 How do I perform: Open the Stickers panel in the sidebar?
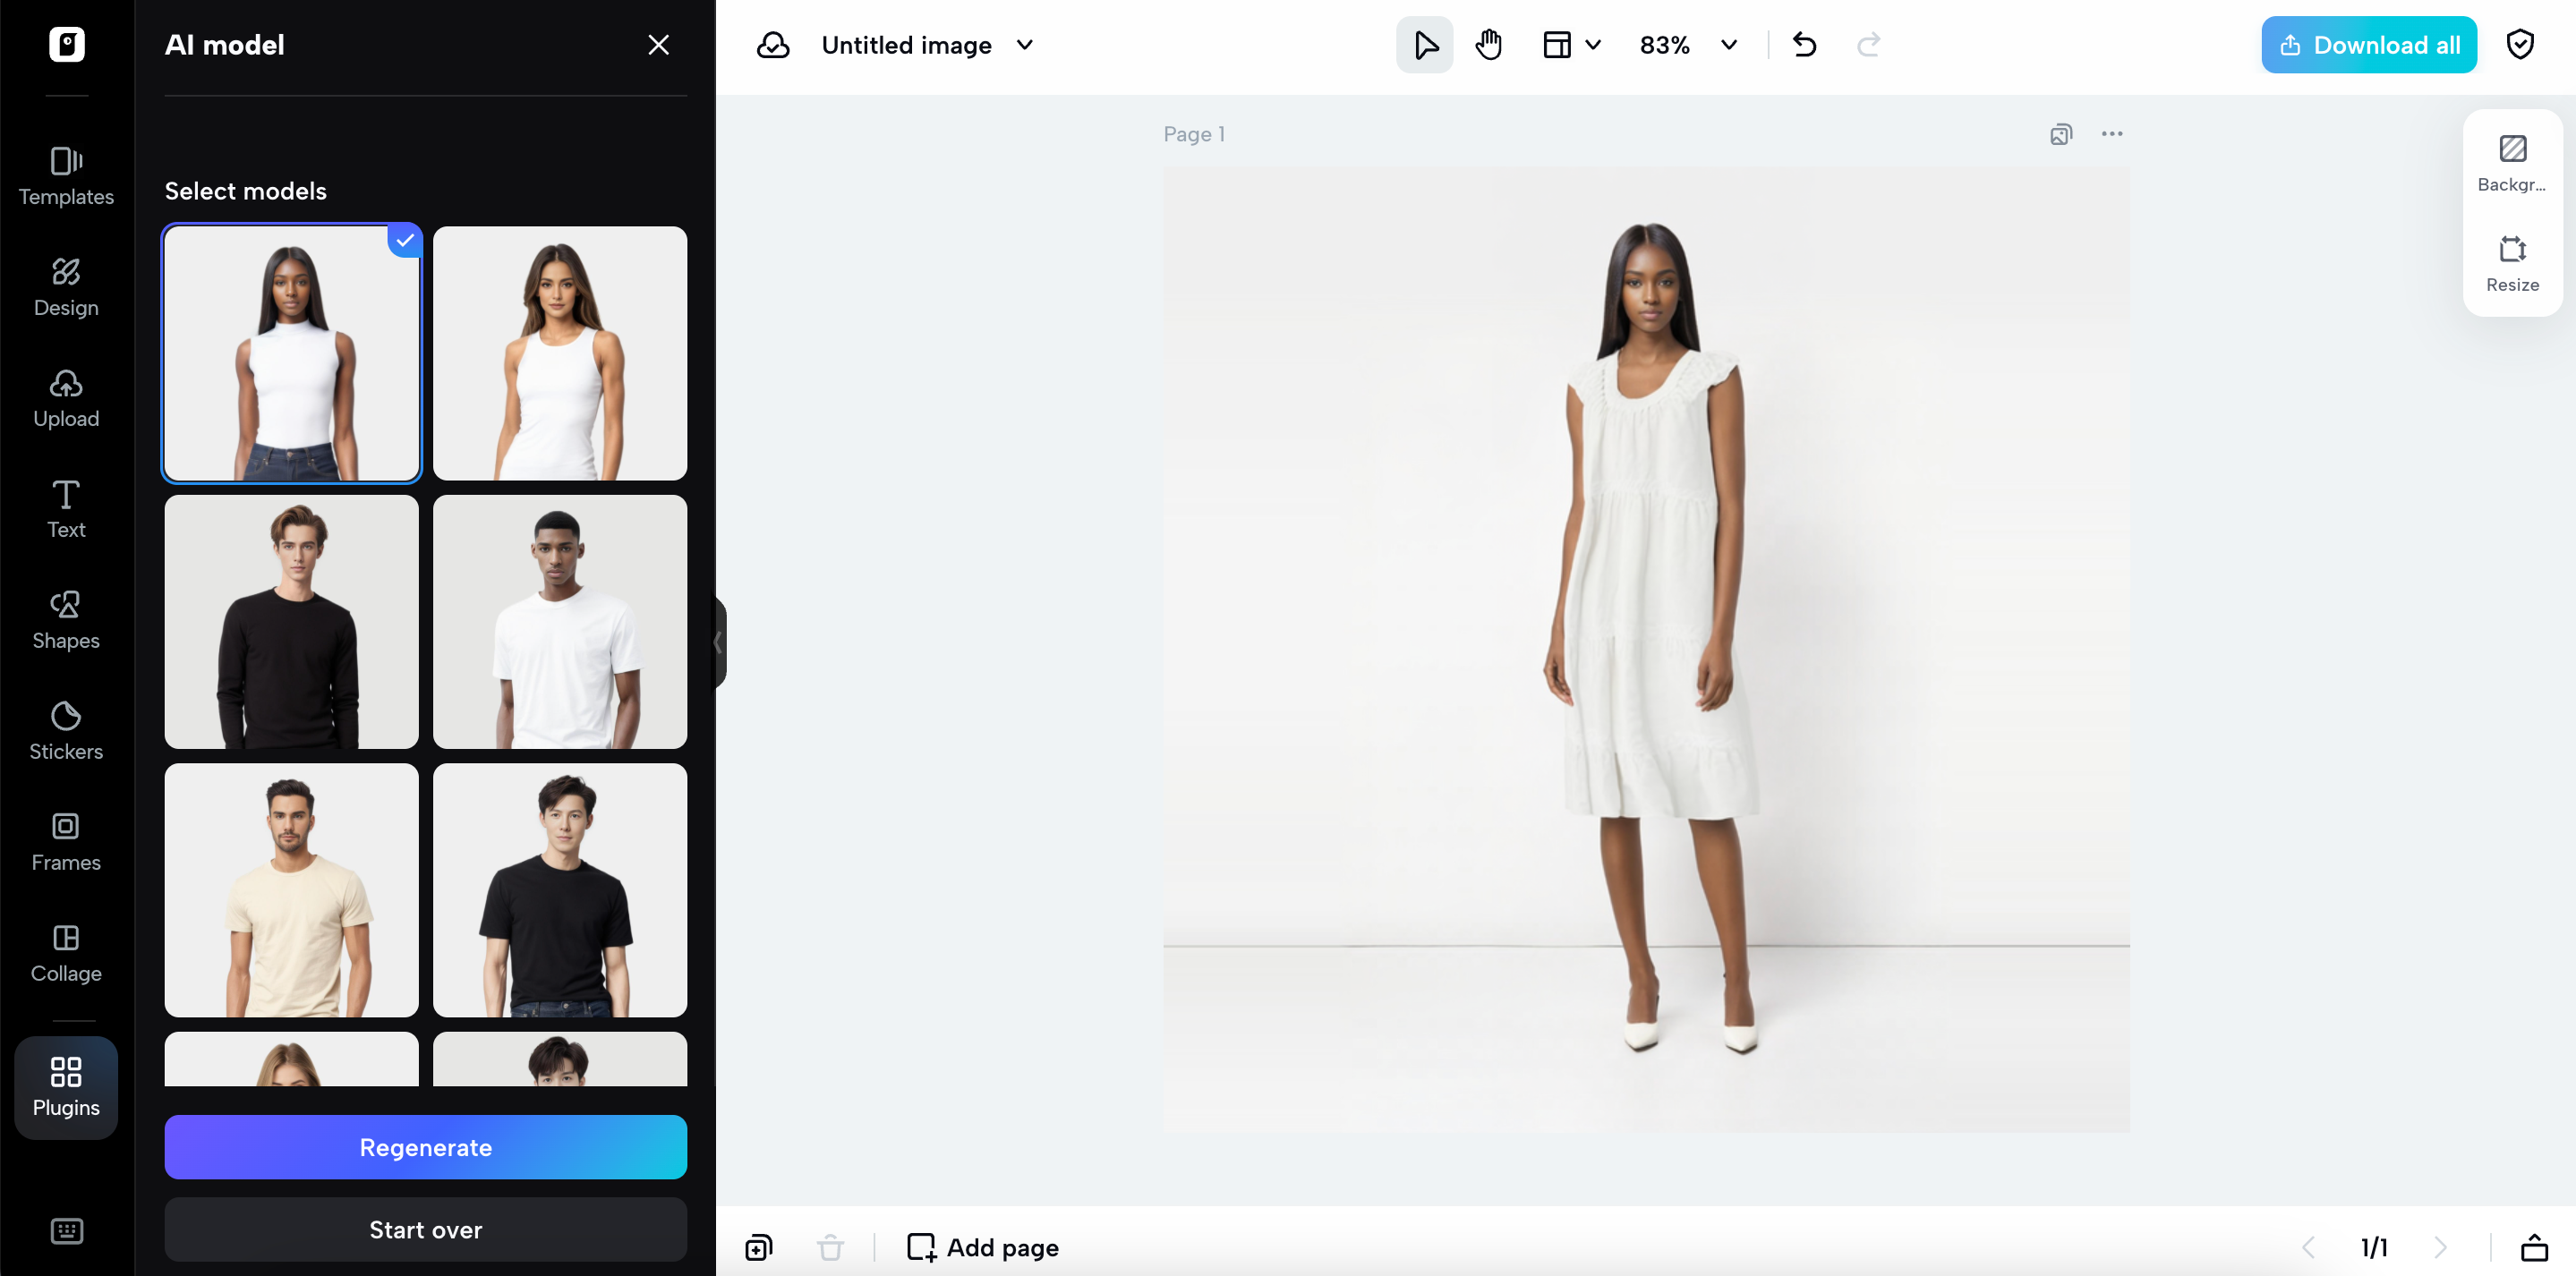pos(66,731)
